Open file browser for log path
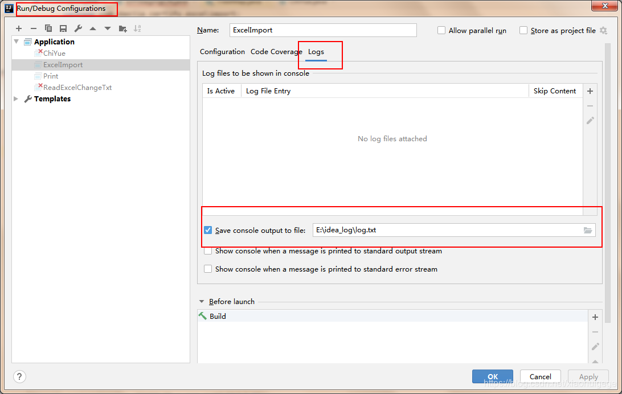This screenshot has height=394, width=622. tap(588, 230)
